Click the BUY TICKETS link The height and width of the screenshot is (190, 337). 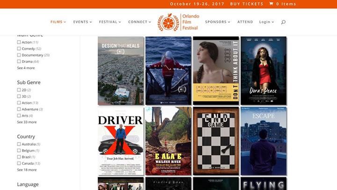click(x=247, y=4)
